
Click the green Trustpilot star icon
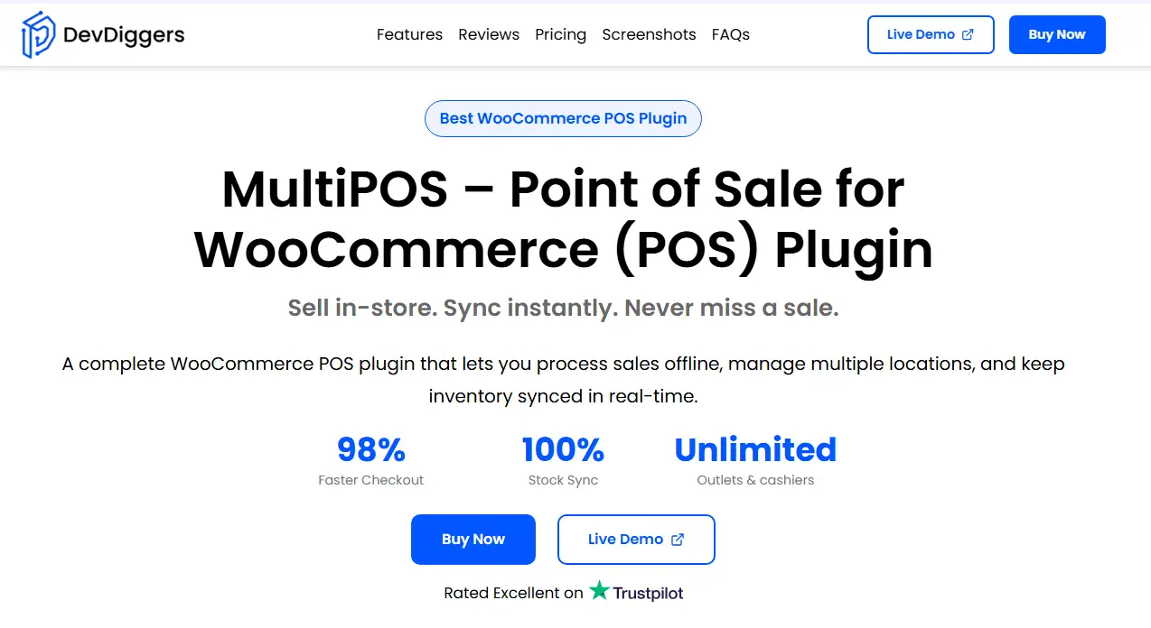click(x=599, y=591)
